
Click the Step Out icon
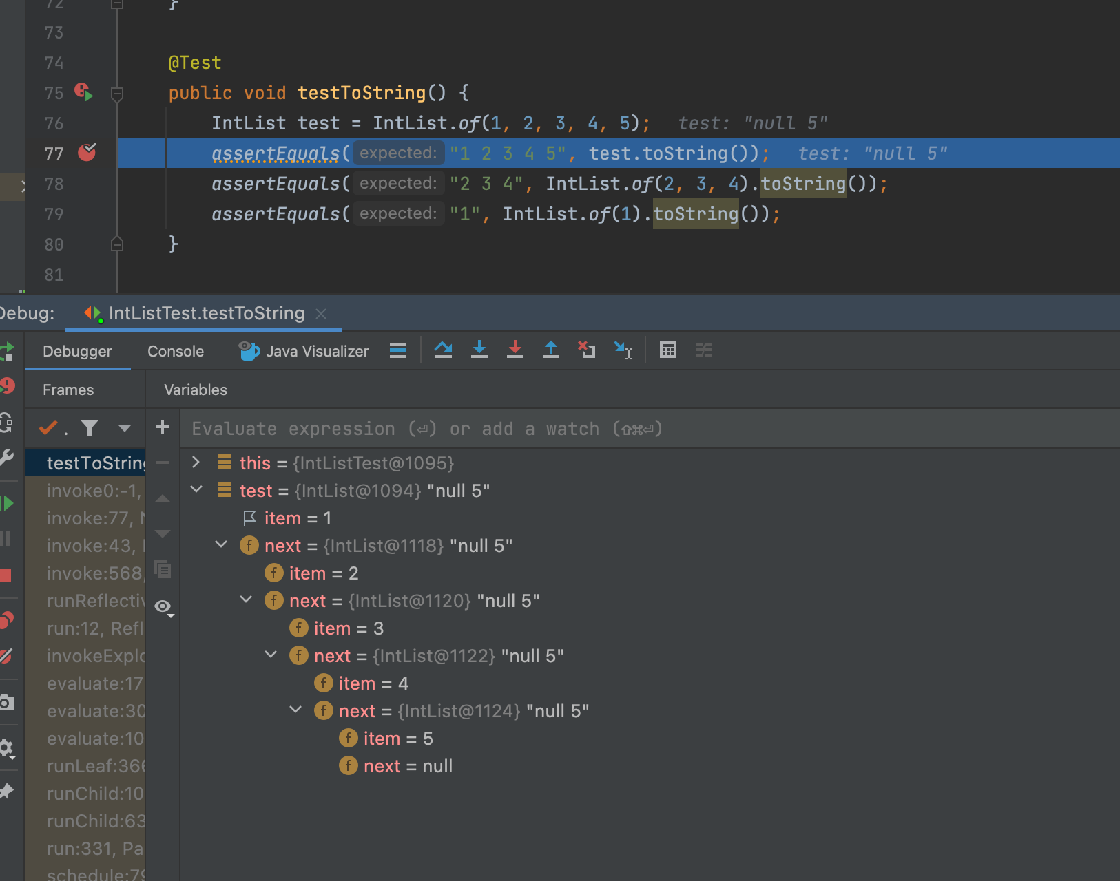point(551,350)
